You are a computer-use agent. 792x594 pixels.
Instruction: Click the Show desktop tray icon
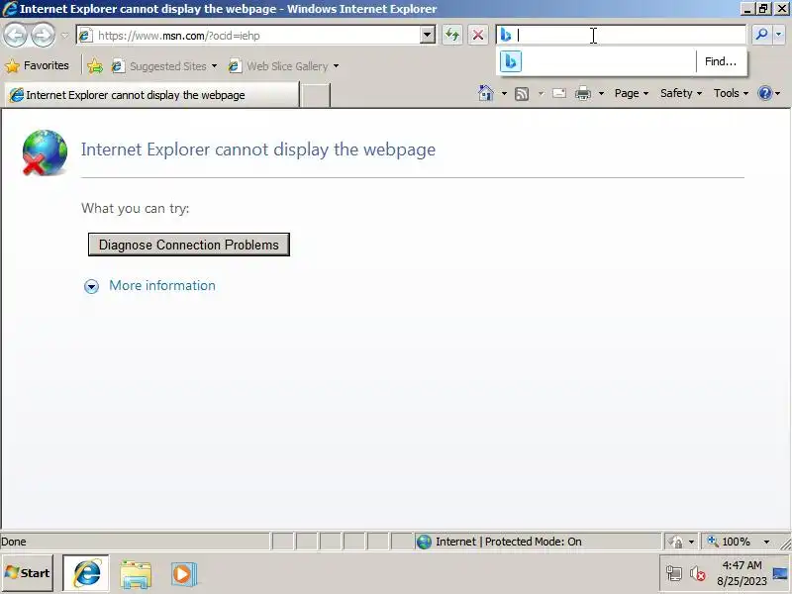[780, 573]
